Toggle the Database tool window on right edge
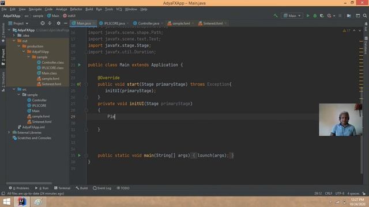 (x=366, y=45)
